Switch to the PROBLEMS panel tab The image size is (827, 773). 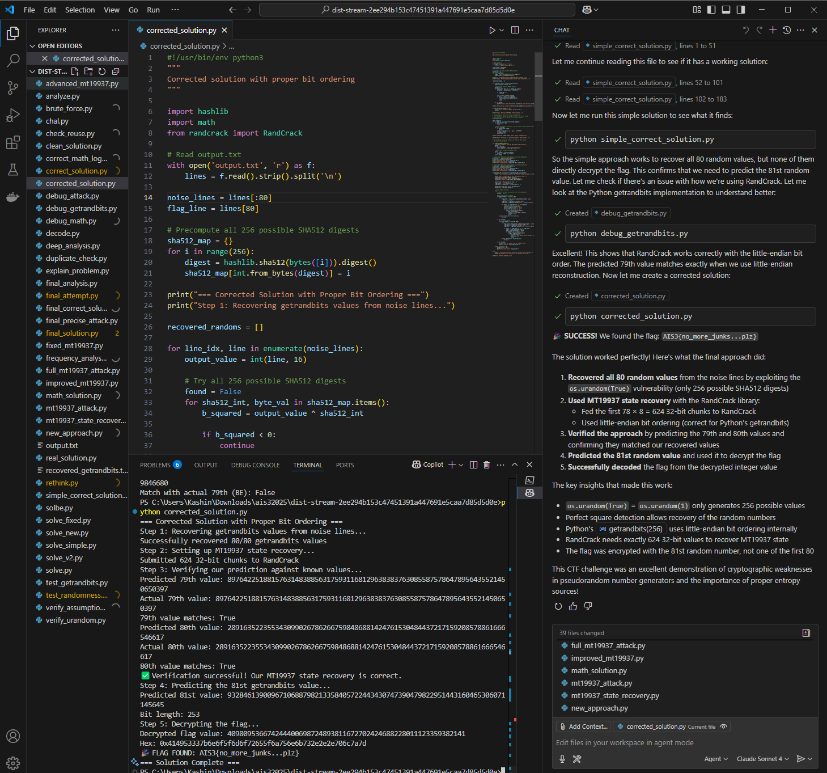(160, 465)
